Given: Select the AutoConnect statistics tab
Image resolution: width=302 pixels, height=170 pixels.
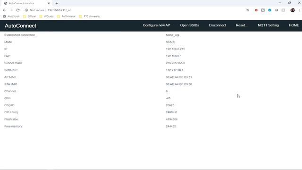Looking at the screenshot, I should 27,3.
